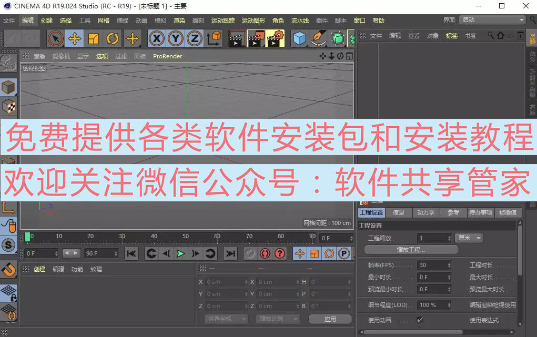537x337 pixels.
Task: Play the animation forward
Action: (180, 253)
